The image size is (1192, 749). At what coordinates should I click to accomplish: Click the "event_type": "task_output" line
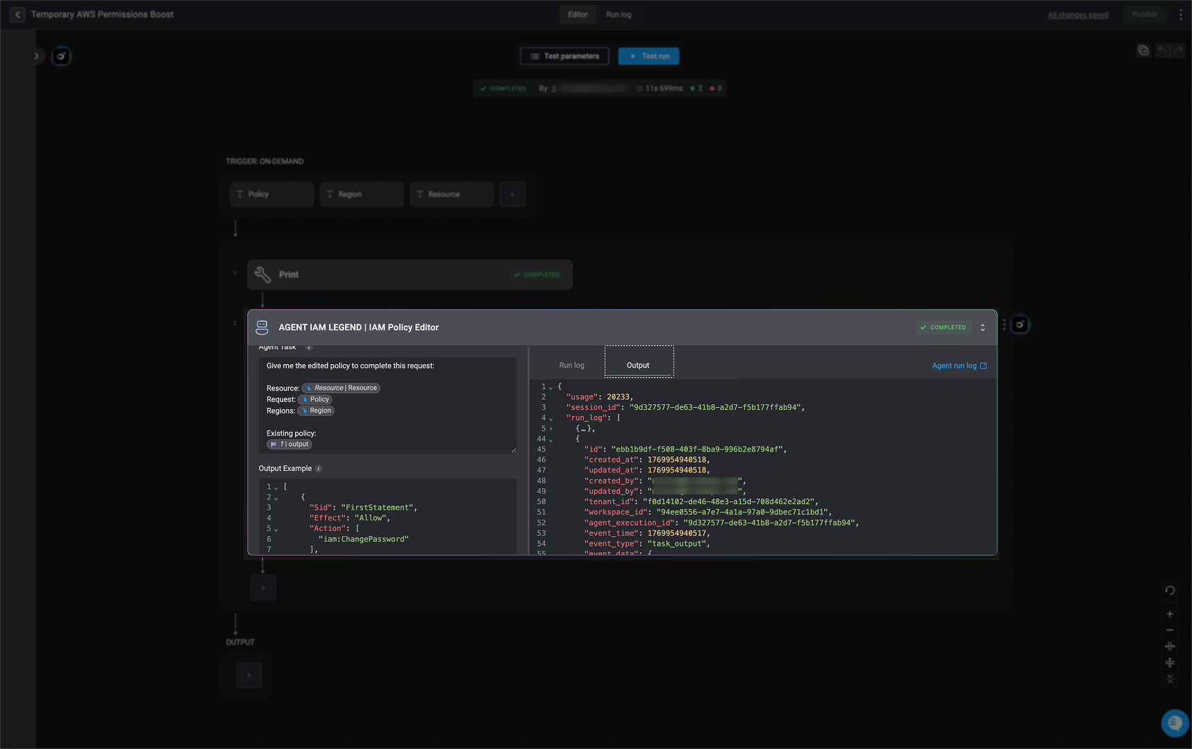tap(647, 544)
